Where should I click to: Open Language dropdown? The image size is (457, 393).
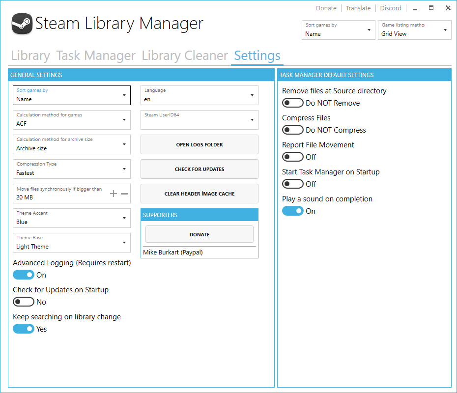tap(200, 95)
